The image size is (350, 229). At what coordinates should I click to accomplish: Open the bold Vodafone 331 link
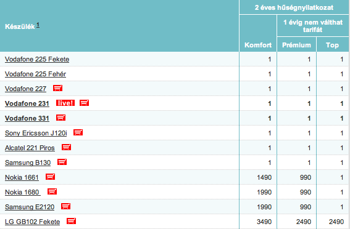(27, 118)
